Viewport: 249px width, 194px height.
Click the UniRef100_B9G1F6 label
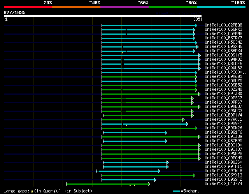point(223,132)
